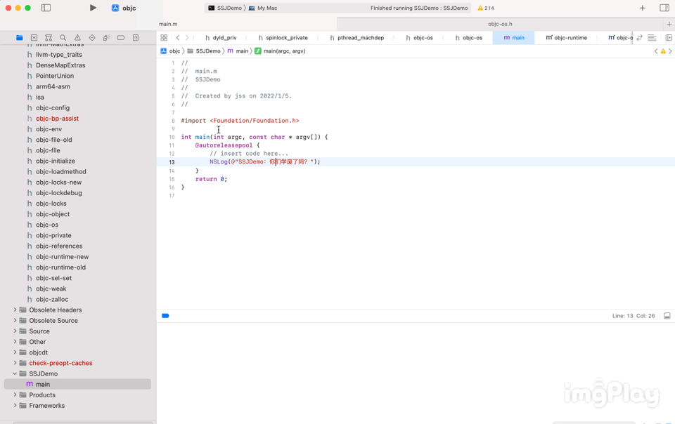Viewport: 675px width, 424px height.
Task: Open the Test navigator diamond icon
Action: coord(92,38)
